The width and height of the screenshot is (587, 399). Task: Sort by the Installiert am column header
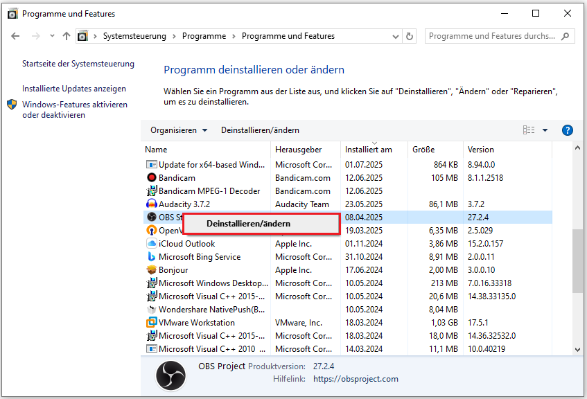tap(374, 150)
